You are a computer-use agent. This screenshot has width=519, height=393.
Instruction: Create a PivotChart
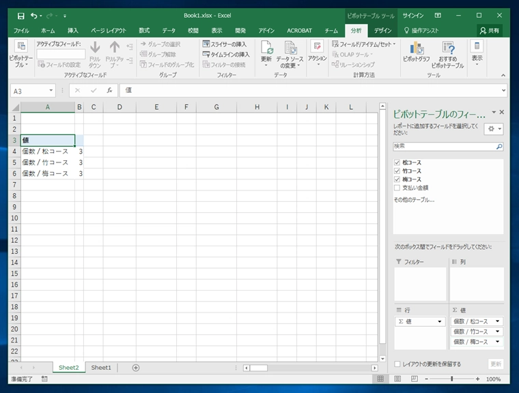click(416, 52)
